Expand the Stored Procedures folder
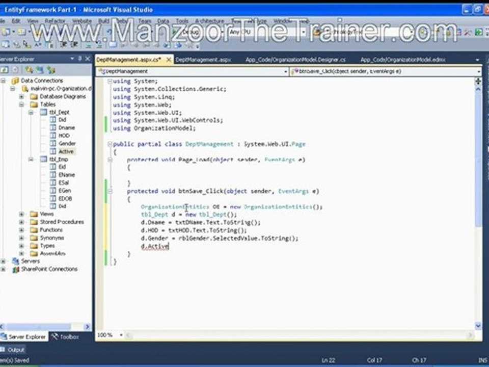 coord(21,222)
